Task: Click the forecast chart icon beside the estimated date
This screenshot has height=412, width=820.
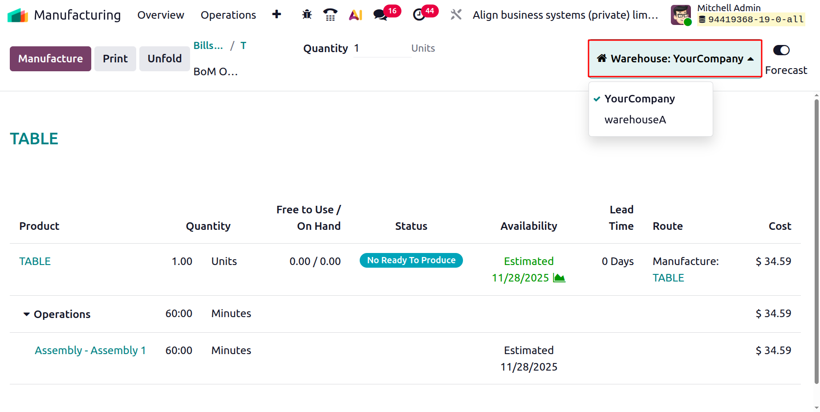Action: tap(559, 278)
